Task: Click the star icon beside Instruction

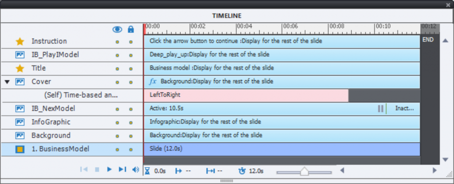Action: pos(20,42)
